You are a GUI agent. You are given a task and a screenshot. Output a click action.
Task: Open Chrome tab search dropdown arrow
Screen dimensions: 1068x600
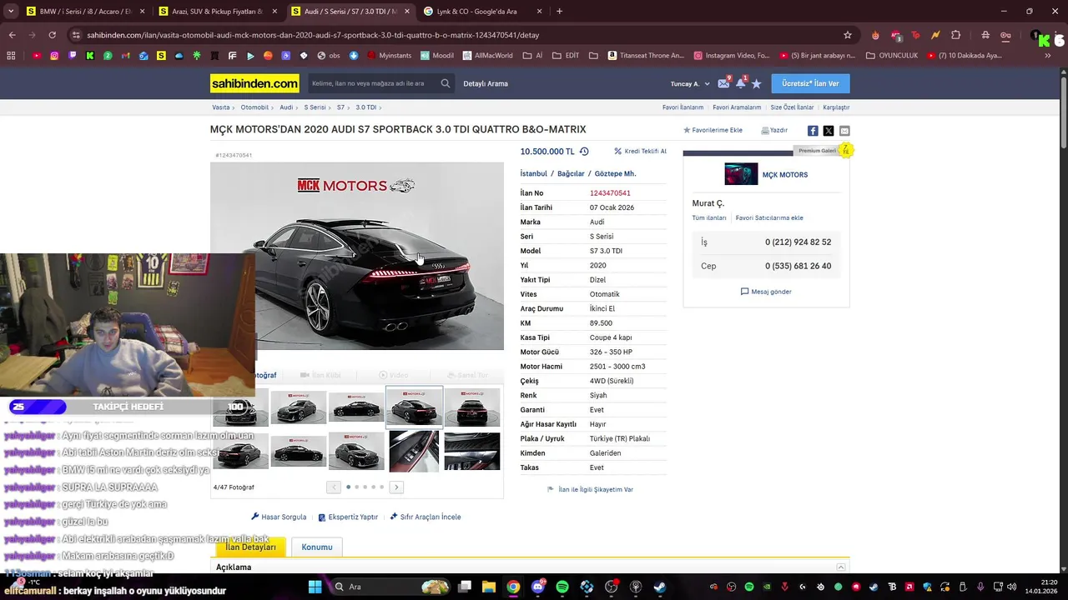point(11,12)
